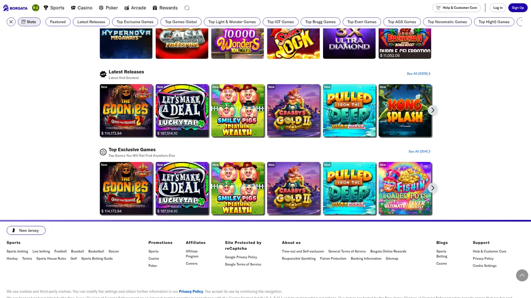Open the Kong Splash game tile
The image size is (531, 298).
click(405, 110)
